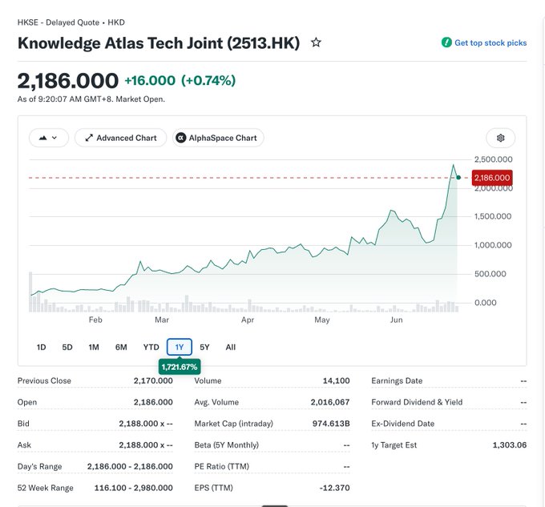Click the Bid label
The image size is (545, 507).
(23, 424)
